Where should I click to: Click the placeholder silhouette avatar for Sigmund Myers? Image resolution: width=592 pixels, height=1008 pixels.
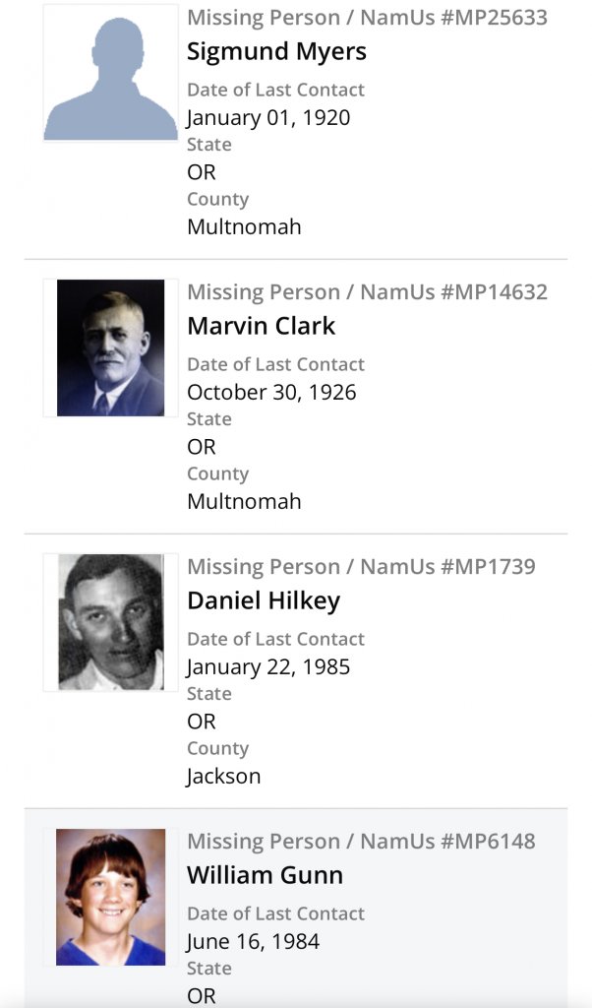click(110, 74)
